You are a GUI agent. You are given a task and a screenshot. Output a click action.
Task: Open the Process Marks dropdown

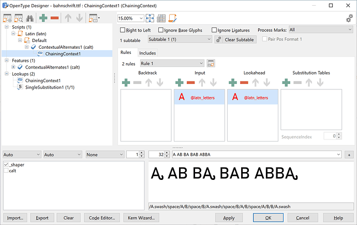321,30
